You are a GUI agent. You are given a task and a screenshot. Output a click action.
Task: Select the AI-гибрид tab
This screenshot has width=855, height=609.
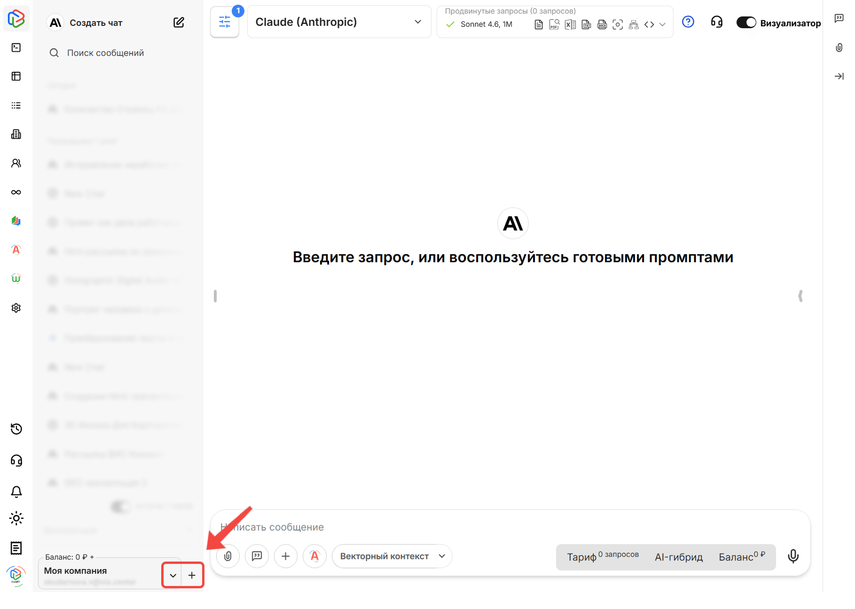click(678, 557)
